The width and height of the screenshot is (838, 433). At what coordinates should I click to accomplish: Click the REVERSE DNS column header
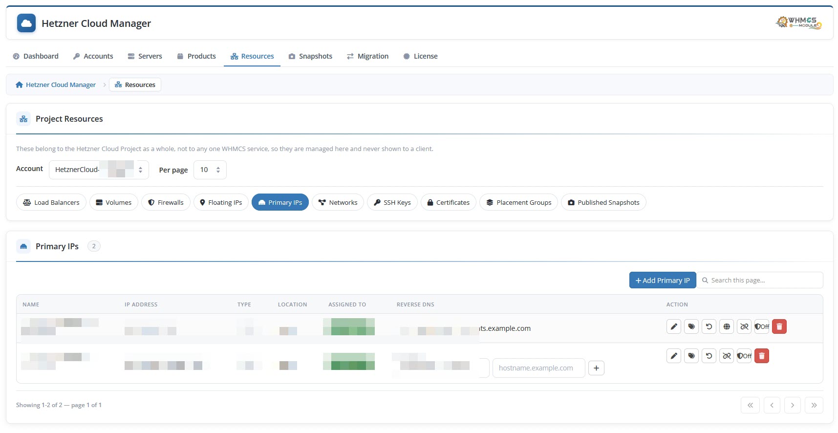click(x=415, y=304)
